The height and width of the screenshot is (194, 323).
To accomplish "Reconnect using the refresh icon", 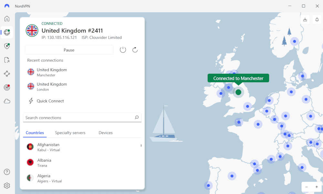I will [x=135, y=50].
